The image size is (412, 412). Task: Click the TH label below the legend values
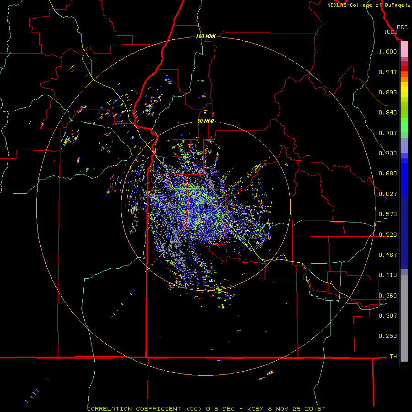click(393, 357)
